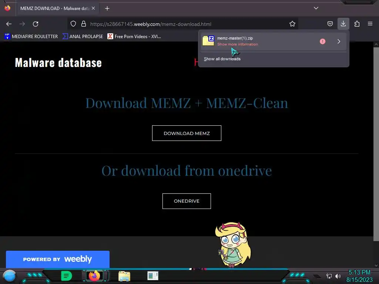Viewport: 379px width, 284px height.
Task: Open the window-list taskbar app icon
Action: coord(153,276)
